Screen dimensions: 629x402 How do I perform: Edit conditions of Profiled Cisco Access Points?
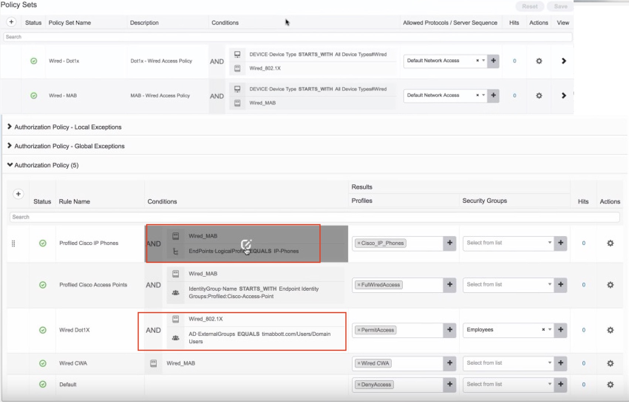(246, 285)
